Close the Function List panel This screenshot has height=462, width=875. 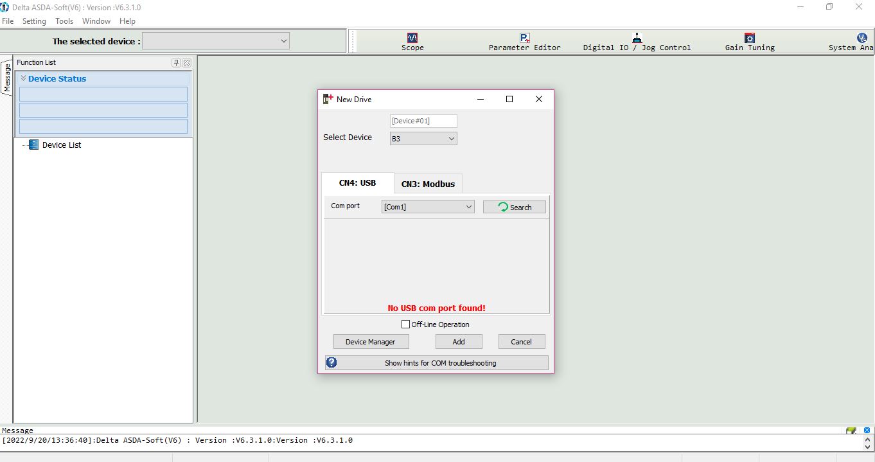point(186,62)
